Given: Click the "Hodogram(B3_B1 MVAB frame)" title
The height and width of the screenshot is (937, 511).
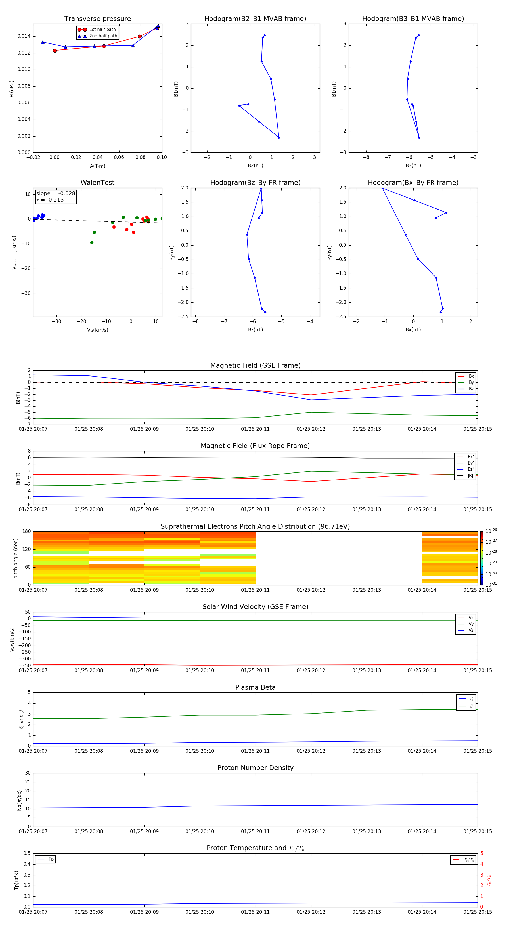Looking at the screenshot, I should pos(413,18).
